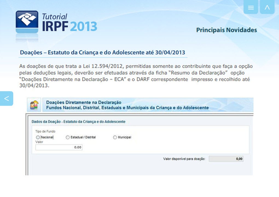Click the Tutorial IRPF 2013 title

click(x=69, y=22)
